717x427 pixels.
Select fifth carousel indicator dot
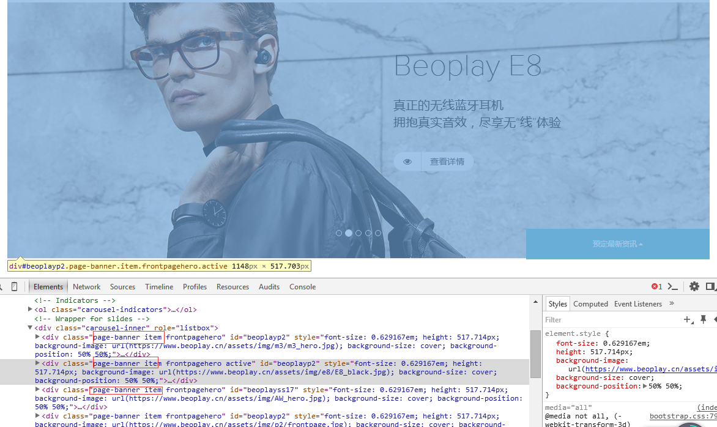pos(378,233)
